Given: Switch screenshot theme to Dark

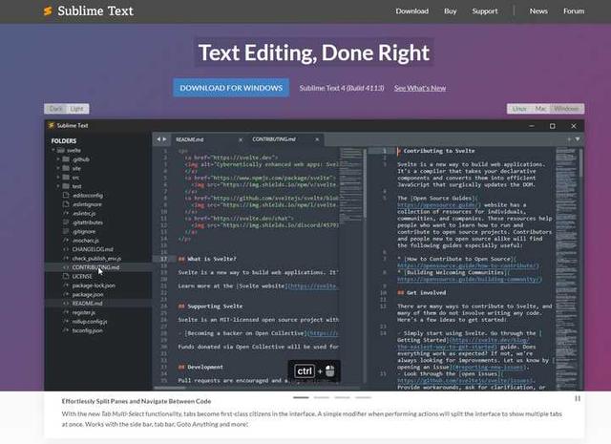Looking at the screenshot, I should tap(56, 109).
